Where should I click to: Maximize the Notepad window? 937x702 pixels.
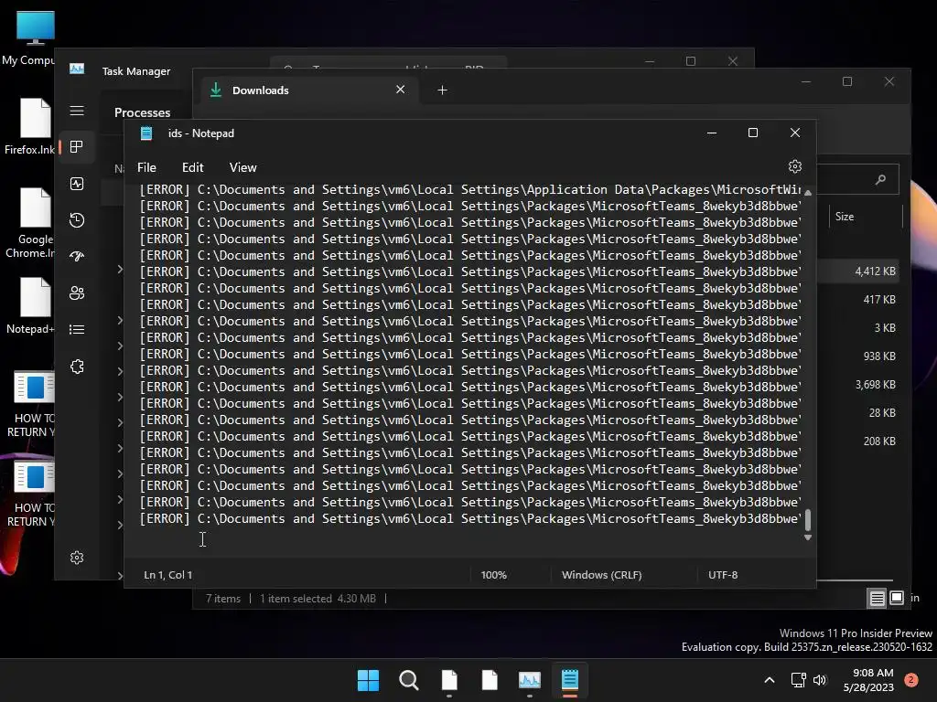(753, 133)
